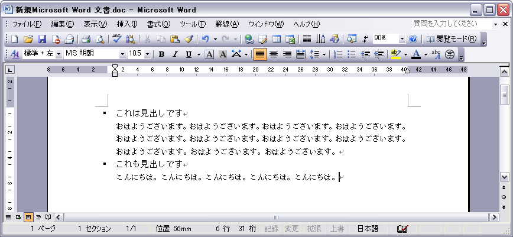Open a file with the folder icon

coord(28,39)
